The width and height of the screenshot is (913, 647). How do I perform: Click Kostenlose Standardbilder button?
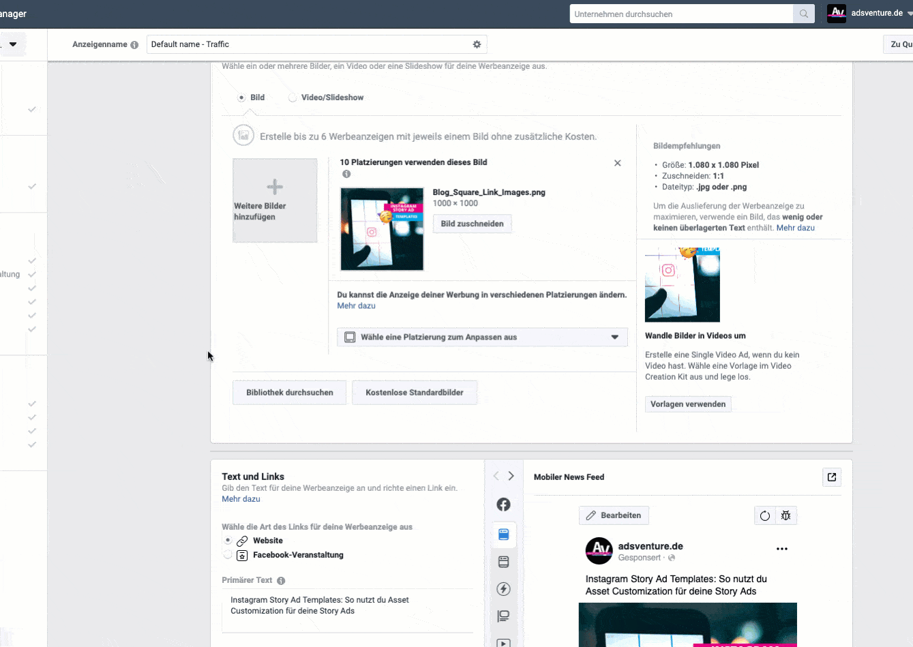(x=415, y=393)
